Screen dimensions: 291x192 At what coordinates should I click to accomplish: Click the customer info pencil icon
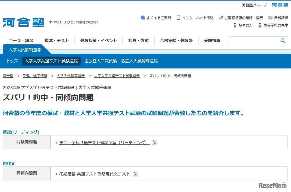[x=221, y=18]
